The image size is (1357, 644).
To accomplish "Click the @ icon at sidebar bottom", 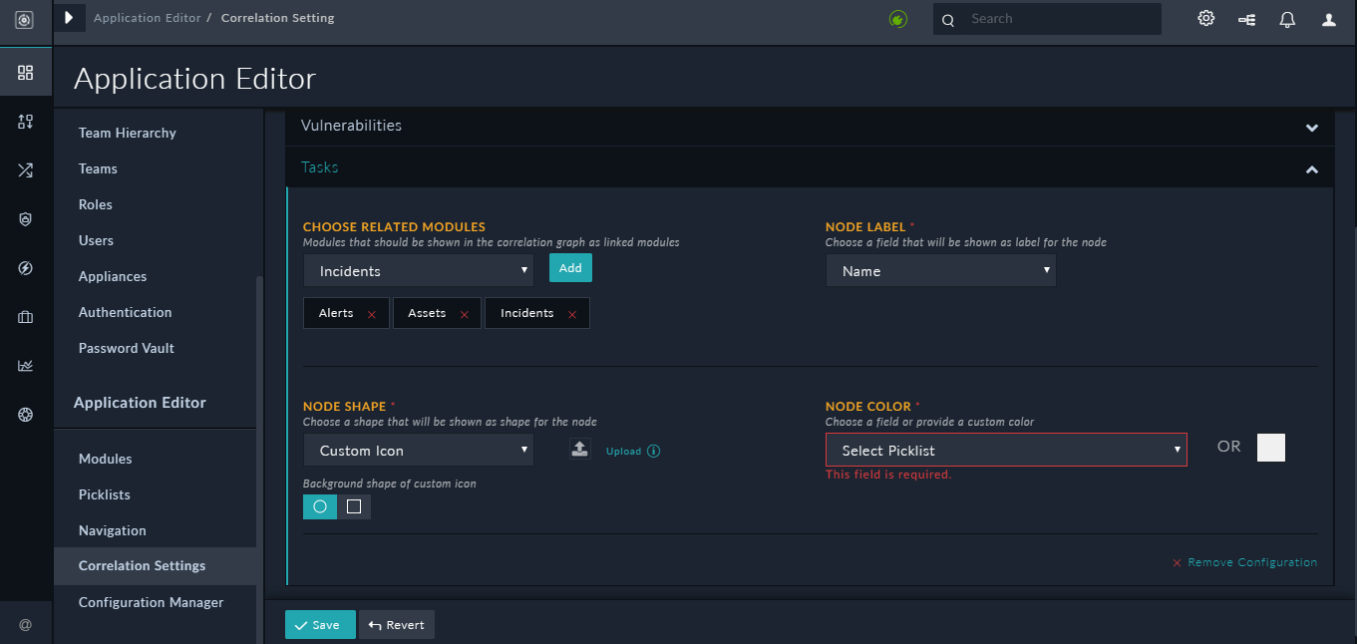I will pyautogui.click(x=25, y=625).
